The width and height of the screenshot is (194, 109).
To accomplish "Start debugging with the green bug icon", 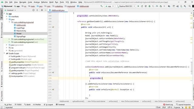I will (149, 6).
